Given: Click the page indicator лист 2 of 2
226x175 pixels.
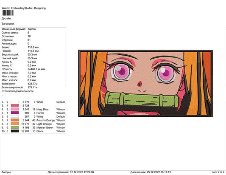Looking at the screenshot, I should [x=218, y=172].
